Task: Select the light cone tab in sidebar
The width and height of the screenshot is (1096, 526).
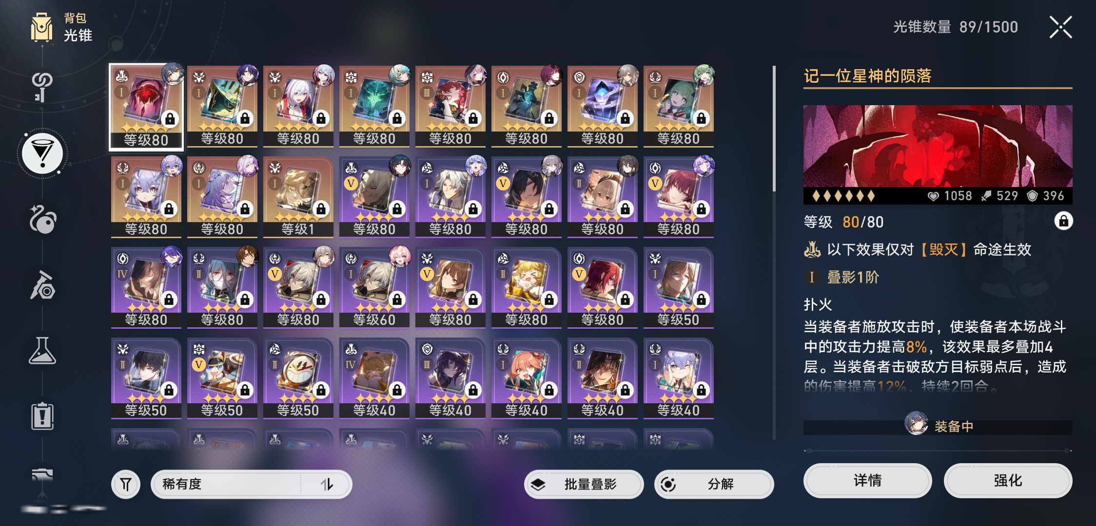Action: click(x=42, y=154)
